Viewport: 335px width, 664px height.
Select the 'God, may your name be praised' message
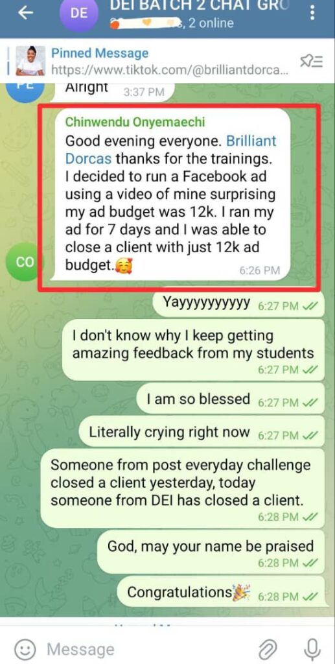tap(211, 552)
